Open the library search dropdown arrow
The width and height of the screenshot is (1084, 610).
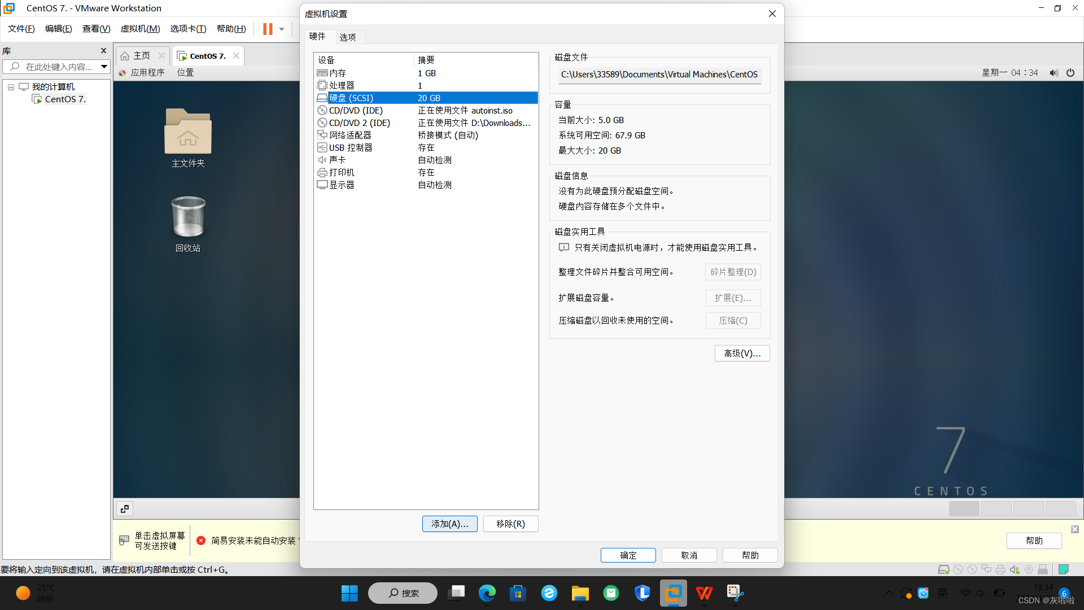pyautogui.click(x=104, y=67)
